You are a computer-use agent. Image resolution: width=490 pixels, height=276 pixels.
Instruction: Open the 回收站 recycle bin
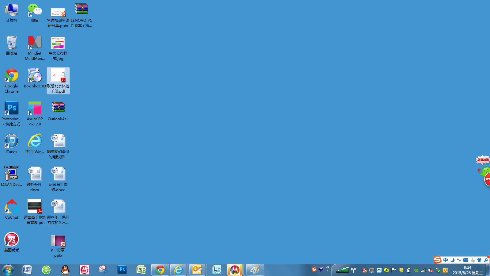[x=12, y=46]
